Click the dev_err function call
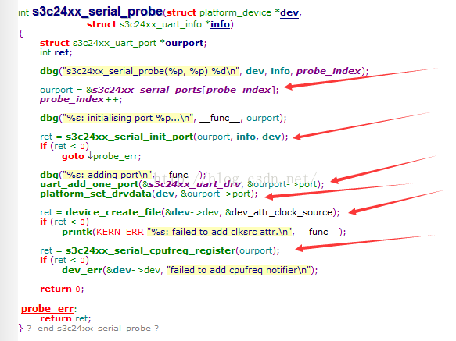 (82, 270)
